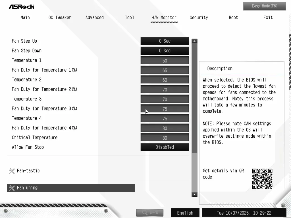Open the Advanced tab
The image size is (291, 218).
pos(94,18)
